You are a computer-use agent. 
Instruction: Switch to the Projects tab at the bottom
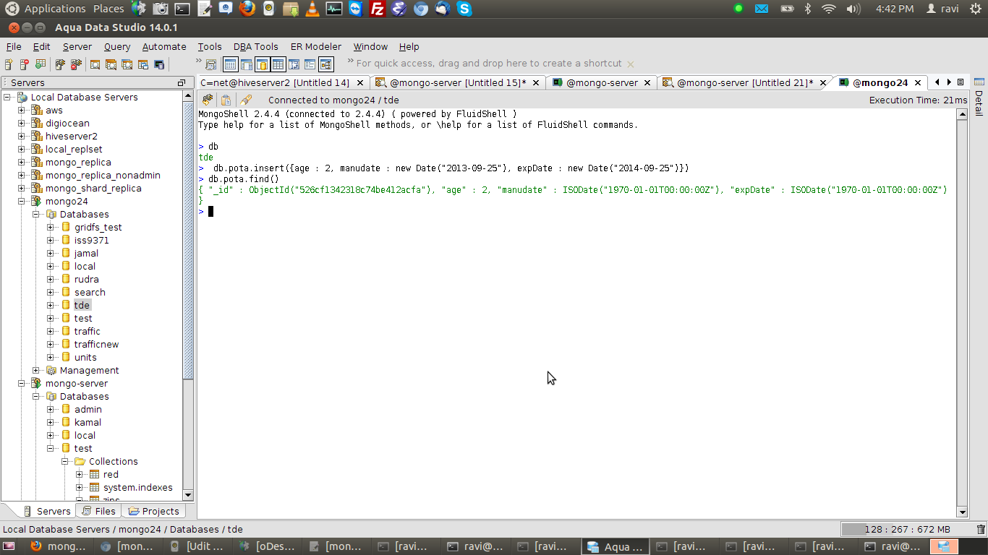point(153,511)
